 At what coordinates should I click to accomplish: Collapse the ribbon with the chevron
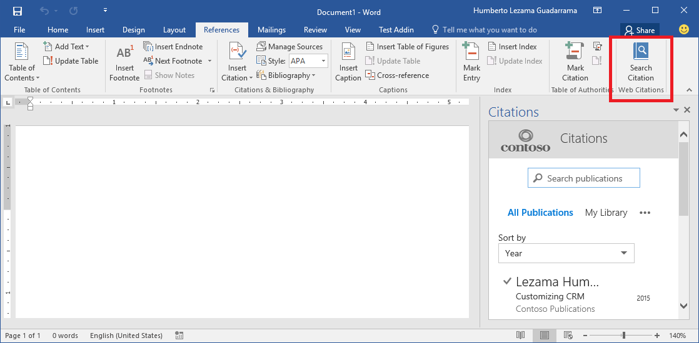pos(689,90)
